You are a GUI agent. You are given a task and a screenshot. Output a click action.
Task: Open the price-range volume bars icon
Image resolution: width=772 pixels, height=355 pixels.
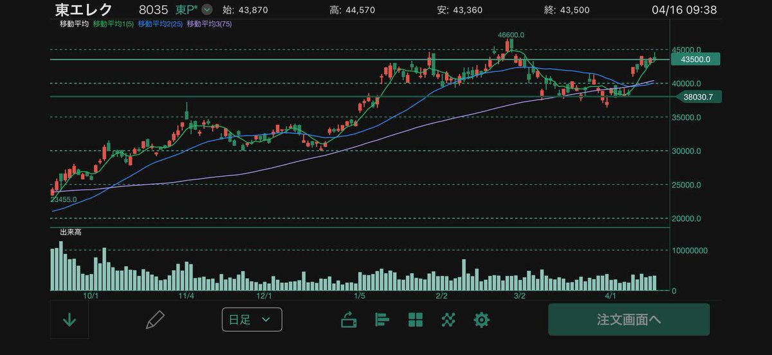coord(382,320)
